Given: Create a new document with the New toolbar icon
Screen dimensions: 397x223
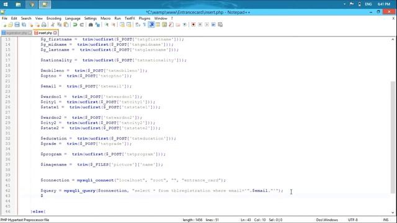Looking at the screenshot, I should click(4, 25).
